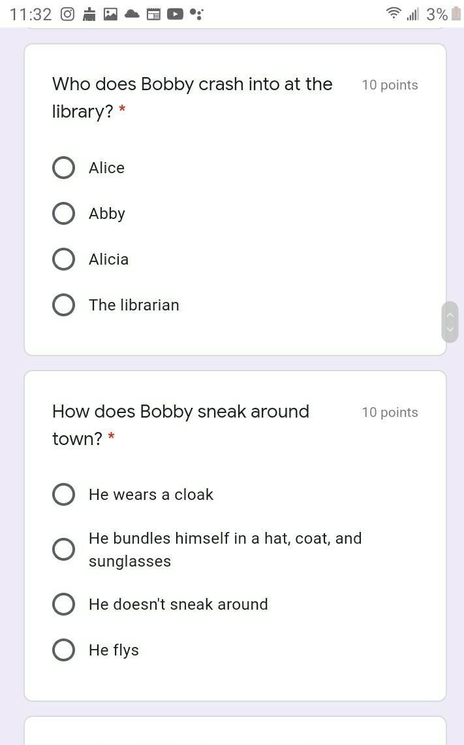Tap the gallery image notification icon
Viewport: 464px width, 745px height.
pos(110,14)
